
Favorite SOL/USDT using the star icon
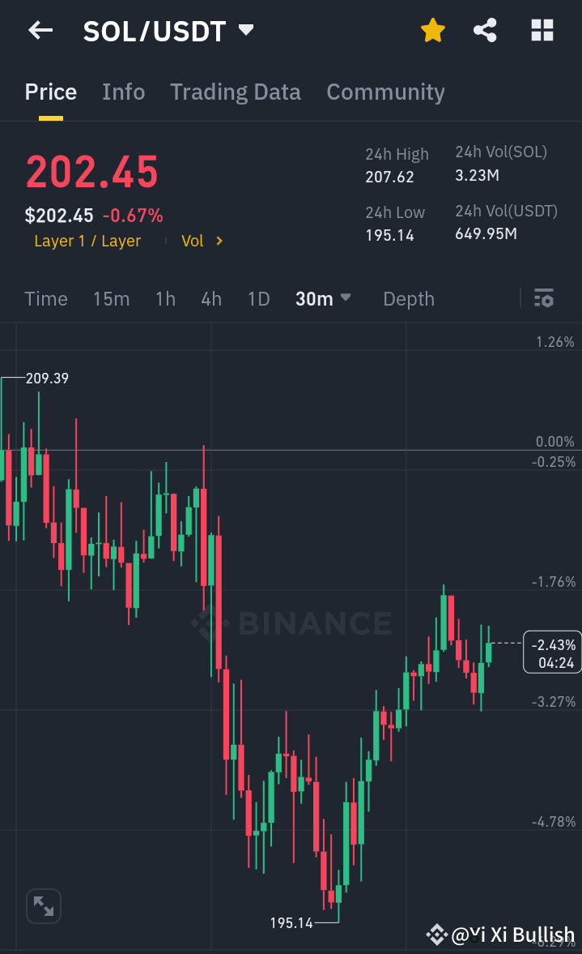[x=432, y=30]
